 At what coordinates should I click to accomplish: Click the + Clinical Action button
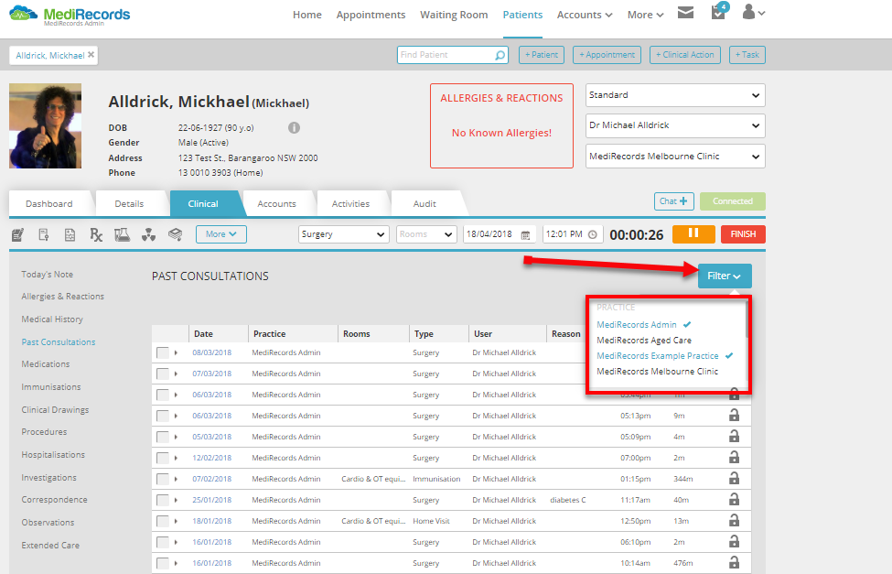click(x=685, y=55)
